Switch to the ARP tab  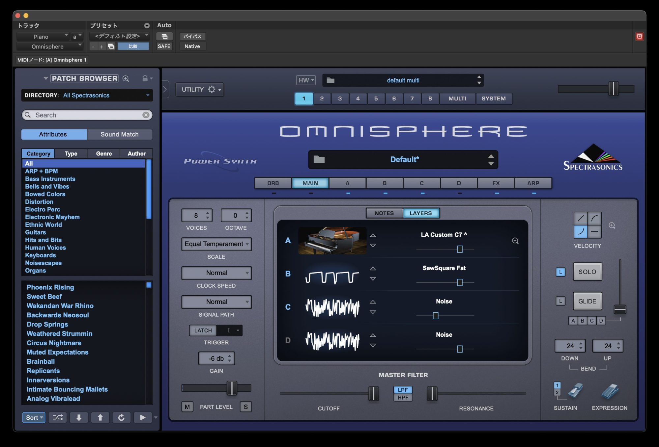[x=533, y=183]
